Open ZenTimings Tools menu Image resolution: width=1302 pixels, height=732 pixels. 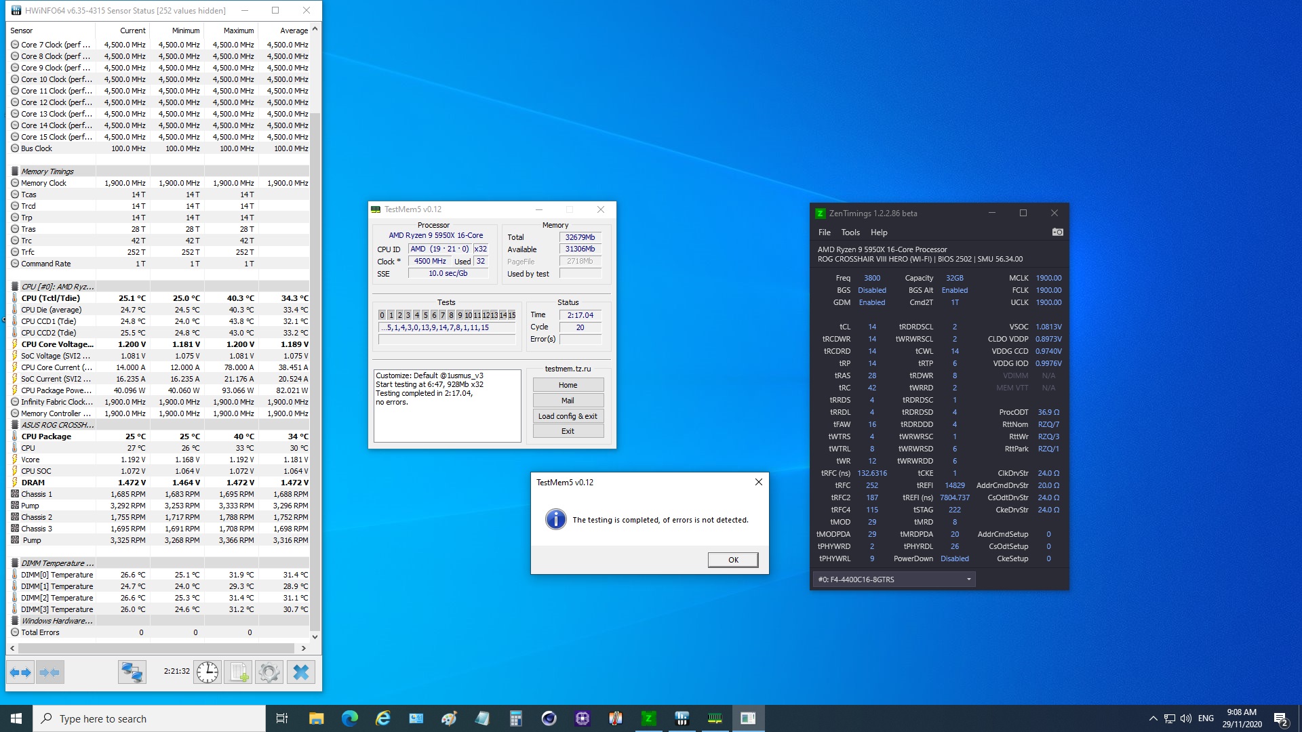pos(850,232)
